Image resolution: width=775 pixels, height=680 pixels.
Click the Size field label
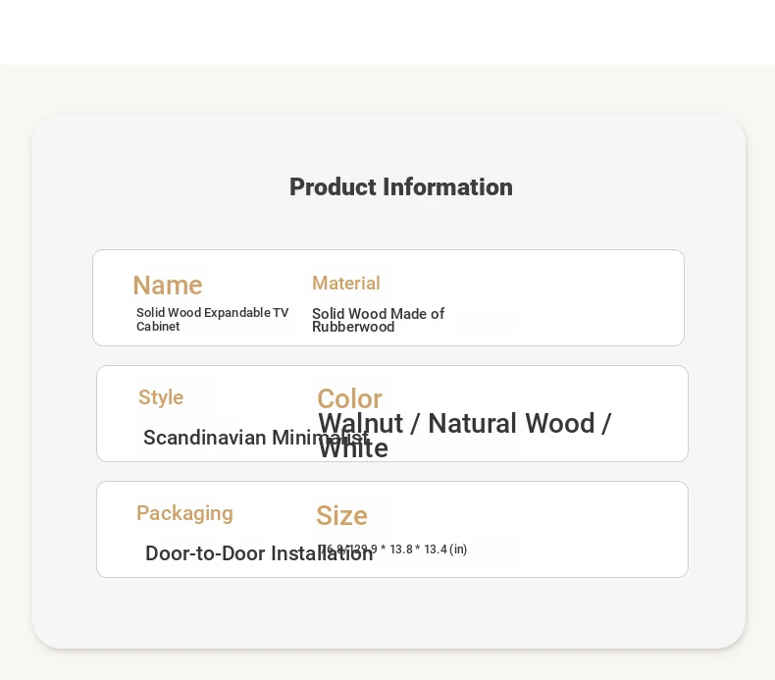pyautogui.click(x=341, y=515)
